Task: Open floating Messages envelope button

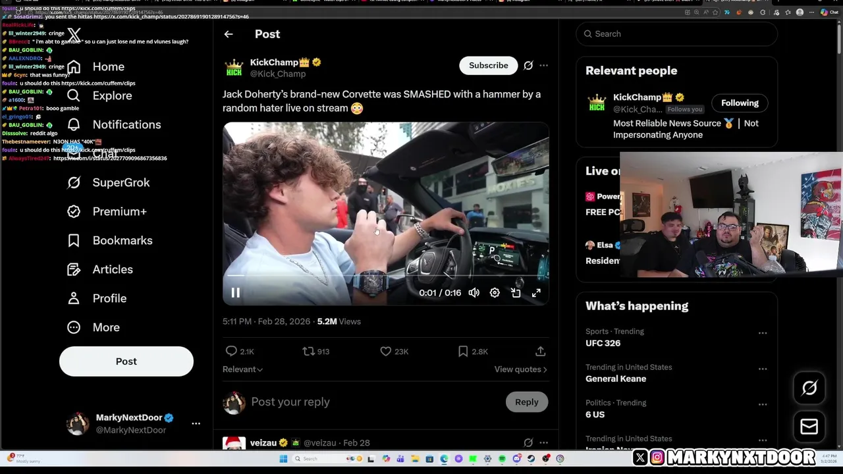Action: pyautogui.click(x=809, y=427)
